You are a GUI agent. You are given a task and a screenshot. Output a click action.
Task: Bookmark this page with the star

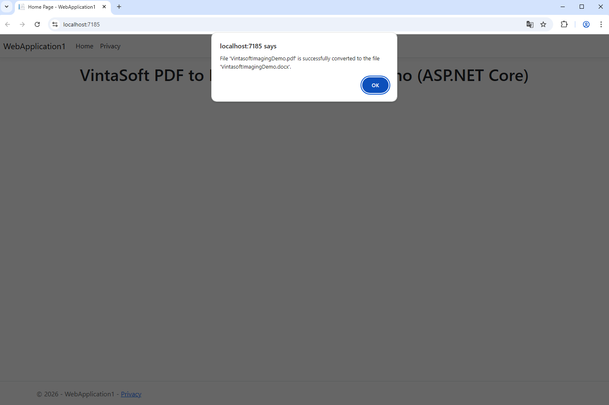click(x=543, y=24)
